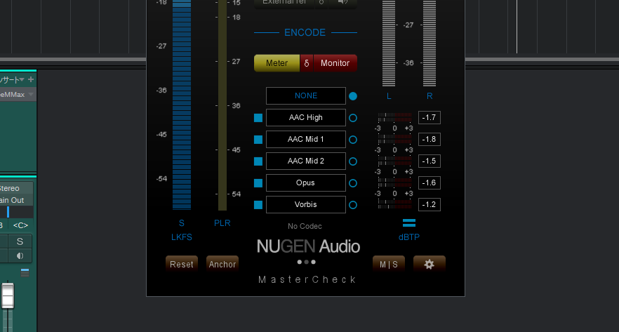The height and width of the screenshot is (332, 619).
Task: Click the S short-term loudness meter bar
Action: coord(182,105)
